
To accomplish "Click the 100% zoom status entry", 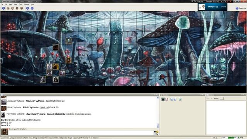I will coord(224,138).
